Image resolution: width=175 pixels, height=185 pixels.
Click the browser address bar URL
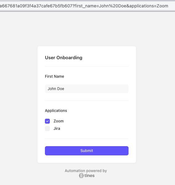(x=84, y=6)
